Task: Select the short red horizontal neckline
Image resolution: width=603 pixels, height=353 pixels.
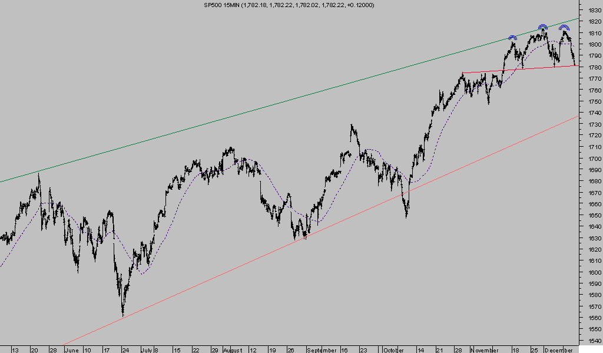Action: coord(518,69)
